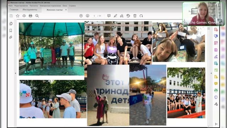
Task: Open the green Organize Pages tool
Action: (x=216, y=70)
